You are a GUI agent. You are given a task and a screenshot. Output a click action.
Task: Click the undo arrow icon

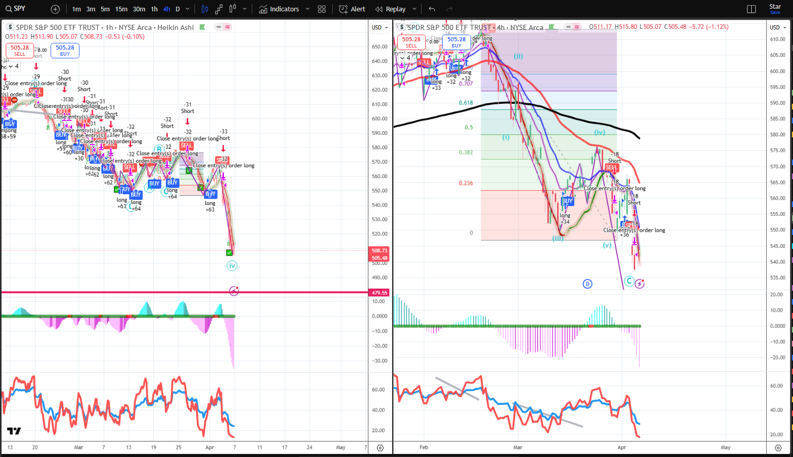(432, 9)
